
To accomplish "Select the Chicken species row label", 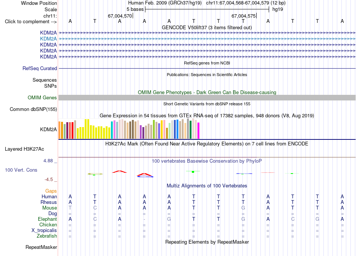I will point(48,225).
